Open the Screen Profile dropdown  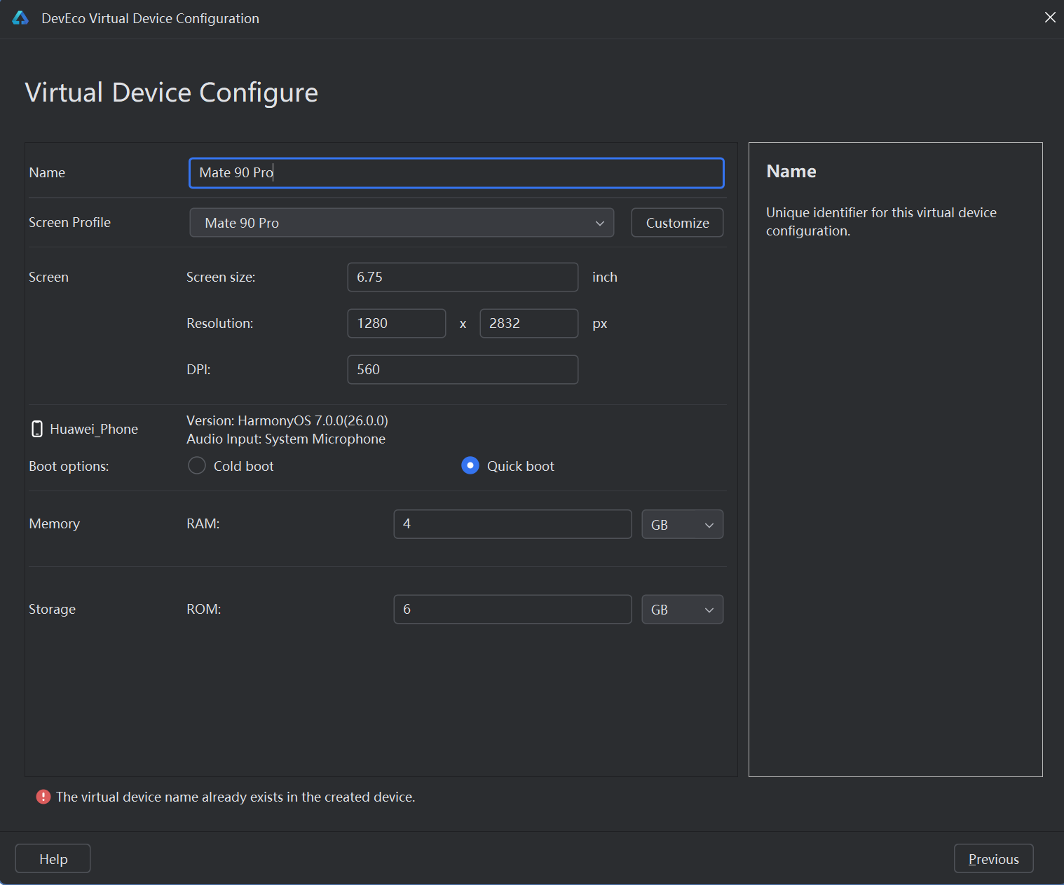402,223
